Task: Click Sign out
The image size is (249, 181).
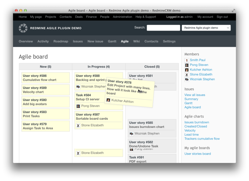Action: (222, 17)
